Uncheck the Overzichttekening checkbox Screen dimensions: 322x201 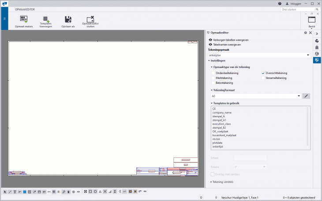(263, 73)
